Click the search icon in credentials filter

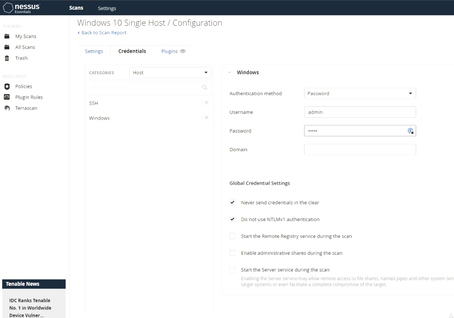pyautogui.click(x=205, y=87)
